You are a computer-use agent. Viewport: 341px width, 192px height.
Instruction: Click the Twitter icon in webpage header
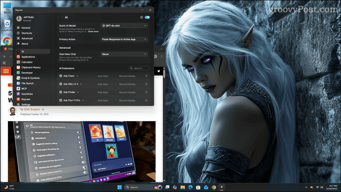(159, 71)
